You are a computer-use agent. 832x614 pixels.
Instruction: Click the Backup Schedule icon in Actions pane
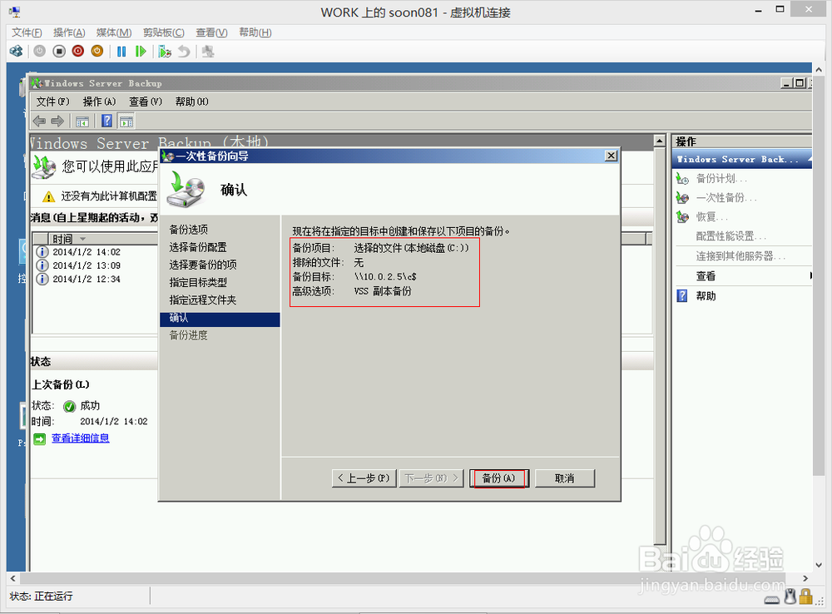point(682,179)
